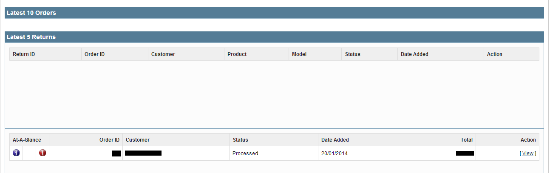Click the empty middle At-A-Glance cell
The image size is (550, 173).
[x=29, y=153]
